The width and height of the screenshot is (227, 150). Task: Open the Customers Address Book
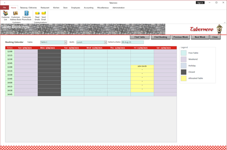(15, 16)
